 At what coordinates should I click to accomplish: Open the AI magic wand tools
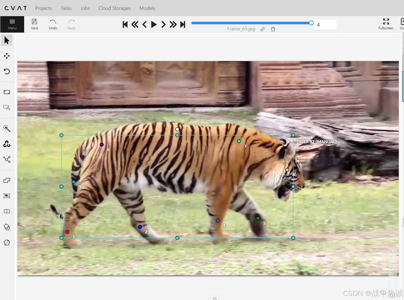(7, 128)
